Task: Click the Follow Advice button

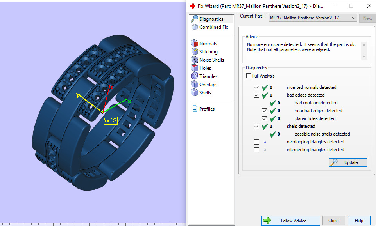Action: pos(291,221)
